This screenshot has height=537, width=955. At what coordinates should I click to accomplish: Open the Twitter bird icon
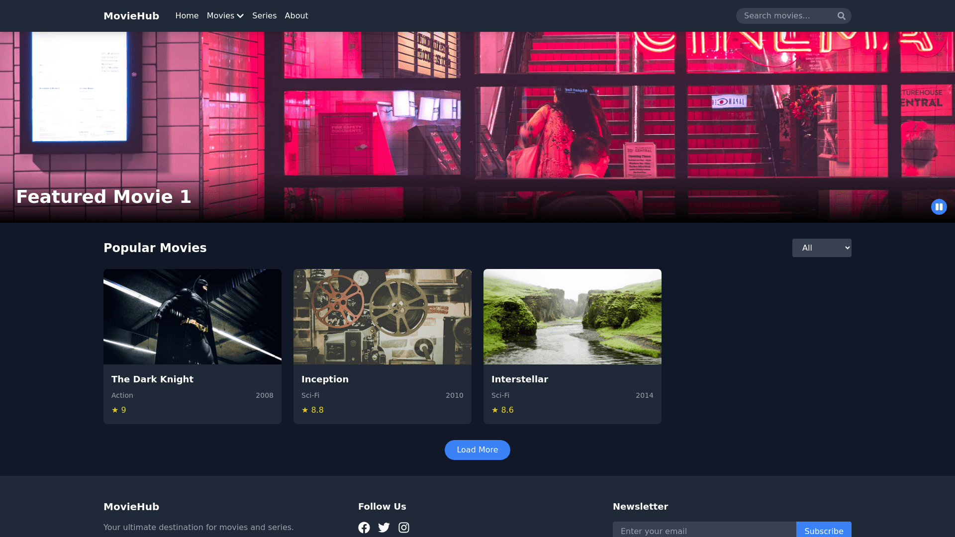point(384,528)
